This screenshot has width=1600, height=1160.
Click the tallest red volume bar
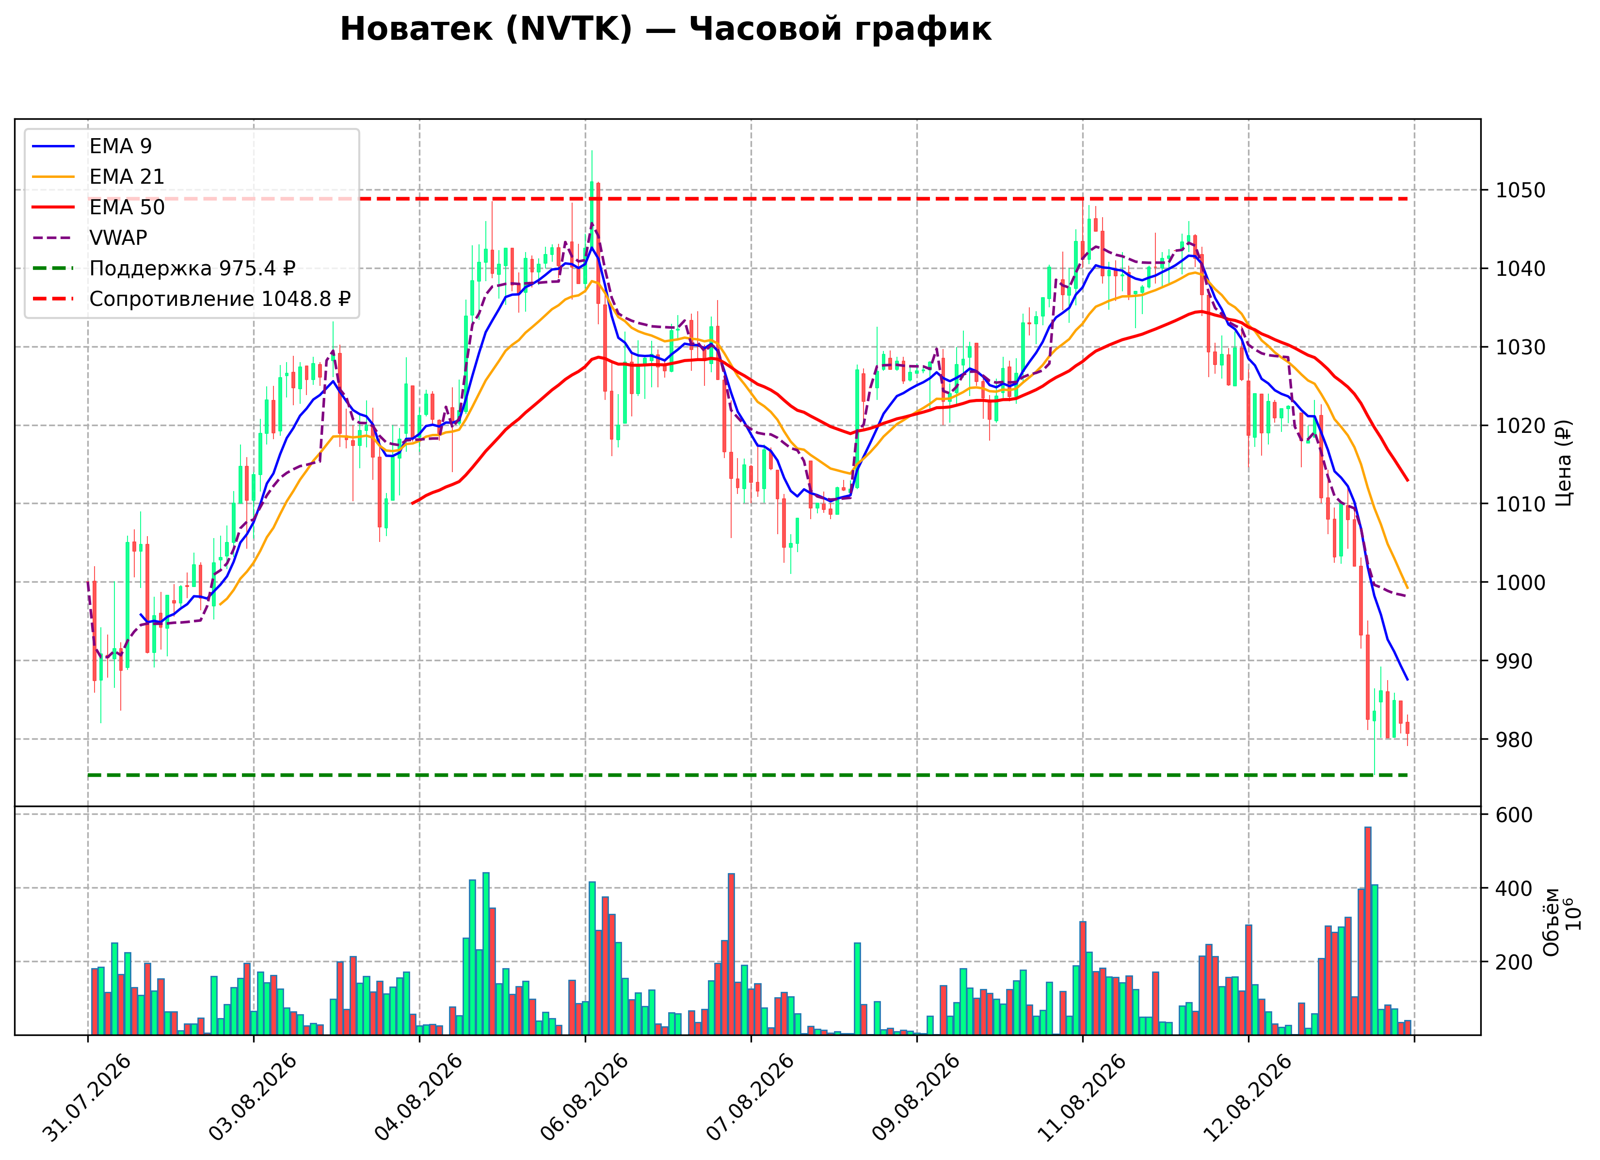click(1368, 931)
